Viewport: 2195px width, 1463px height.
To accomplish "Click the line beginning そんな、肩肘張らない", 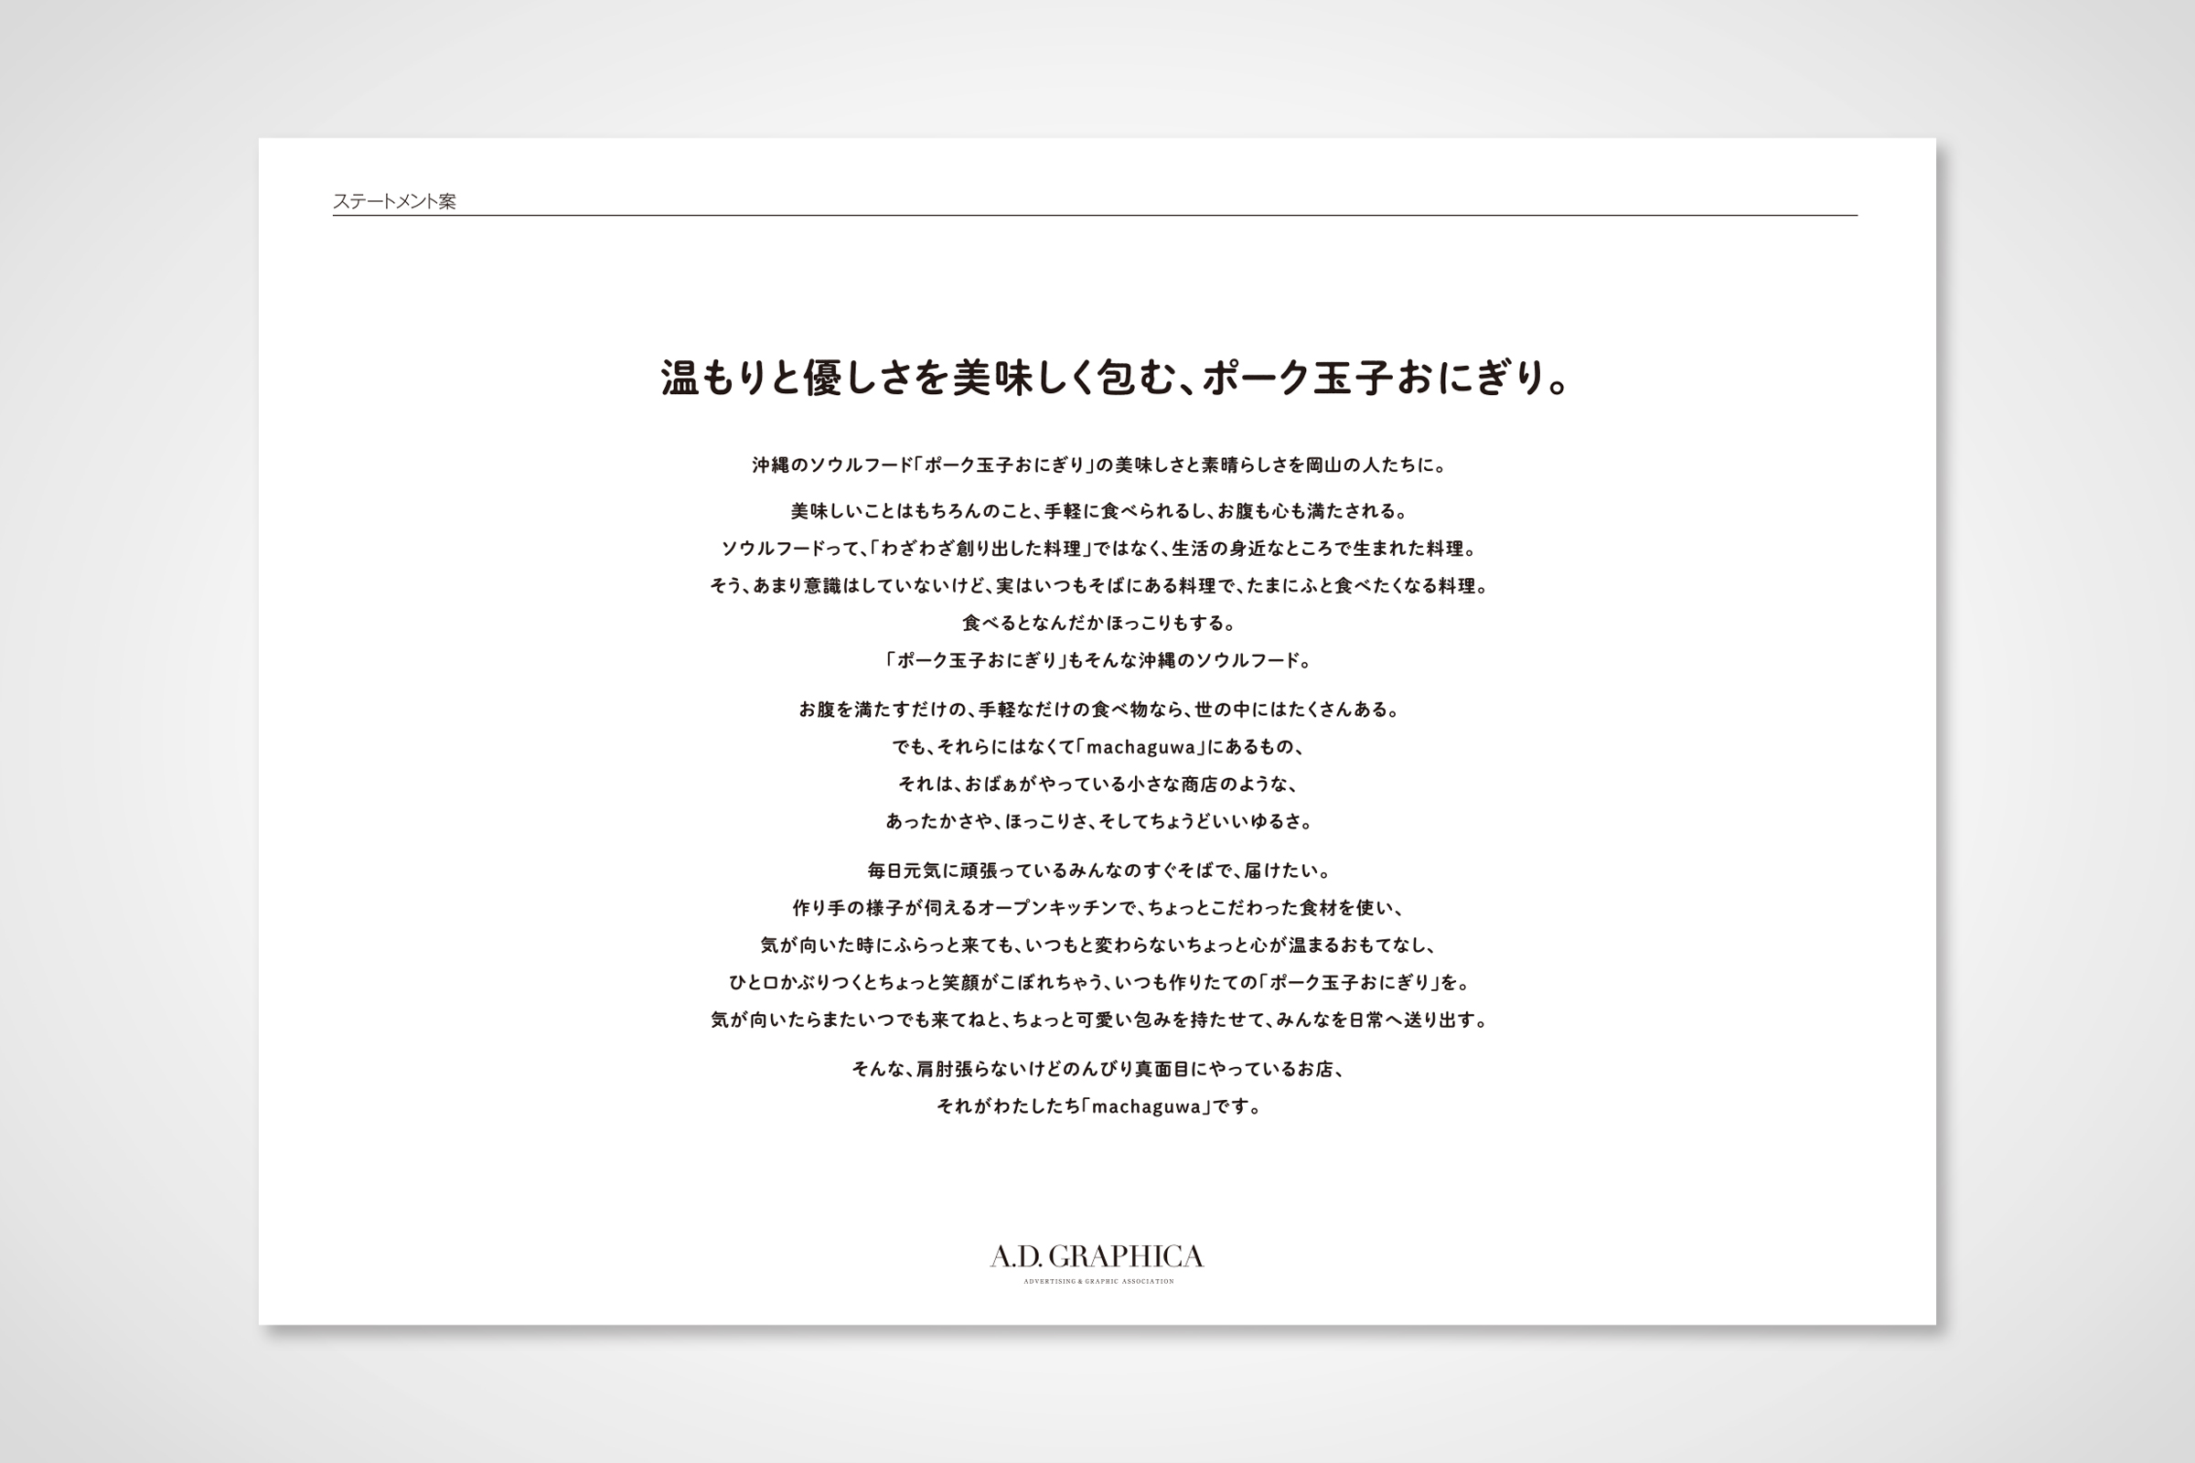I will pos(1098,1069).
